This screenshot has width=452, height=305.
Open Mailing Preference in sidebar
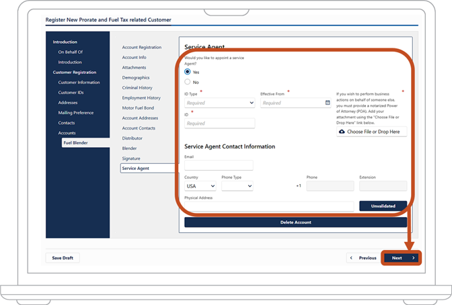click(x=76, y=113)
